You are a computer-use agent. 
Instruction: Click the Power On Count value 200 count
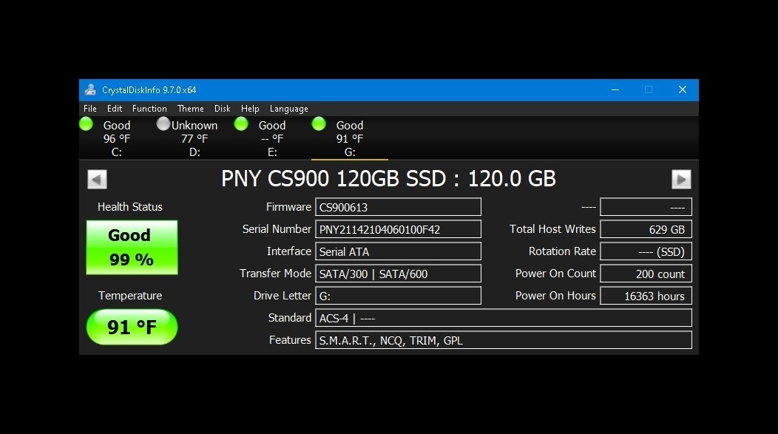[x=646, y=274]
